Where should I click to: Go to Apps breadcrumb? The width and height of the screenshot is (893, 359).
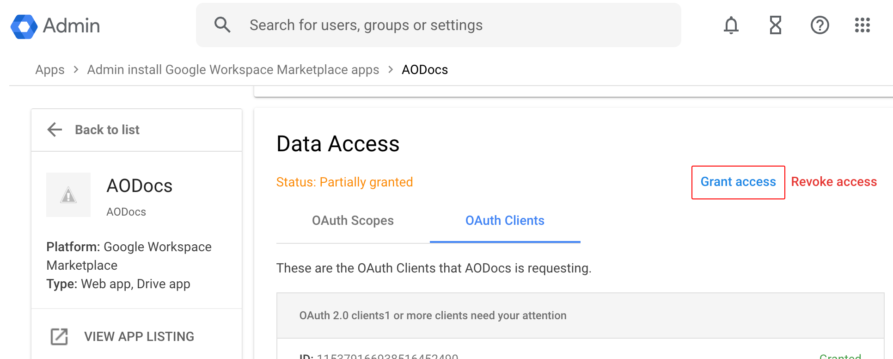coord(50,70)
